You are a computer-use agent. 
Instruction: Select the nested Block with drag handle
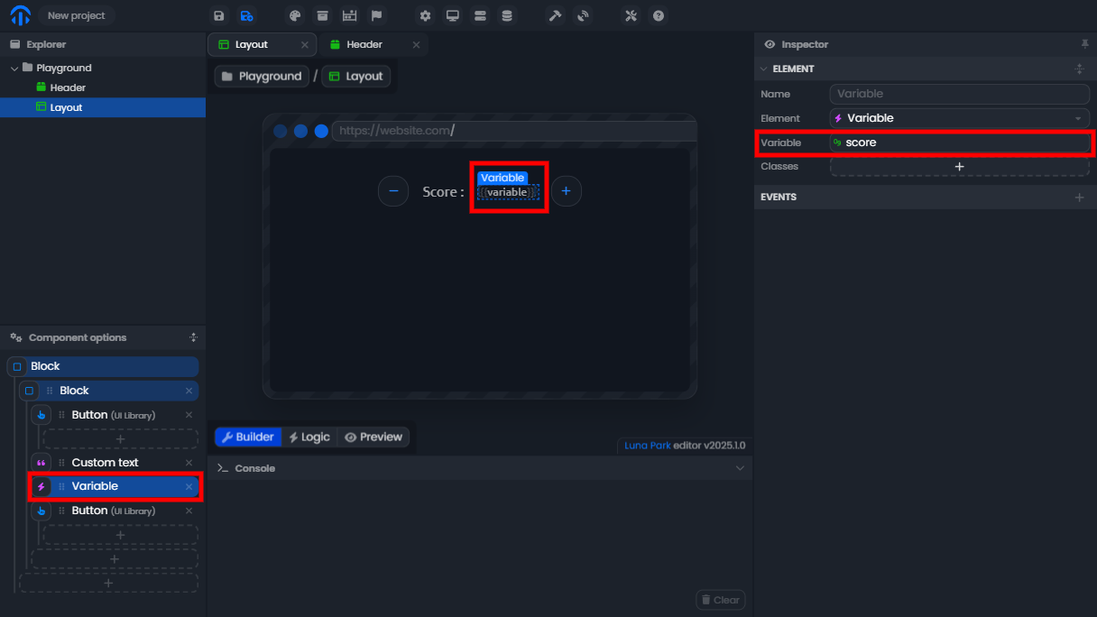click(x=109, y=391)
